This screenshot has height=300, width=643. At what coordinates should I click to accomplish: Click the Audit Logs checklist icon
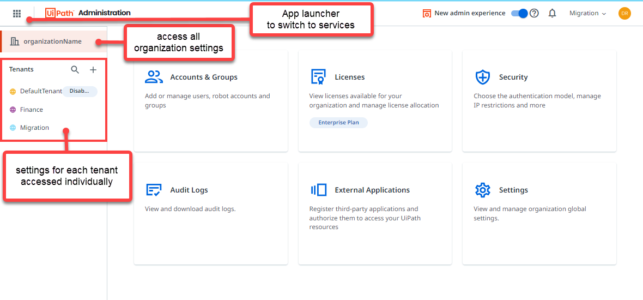coord(154,190)
